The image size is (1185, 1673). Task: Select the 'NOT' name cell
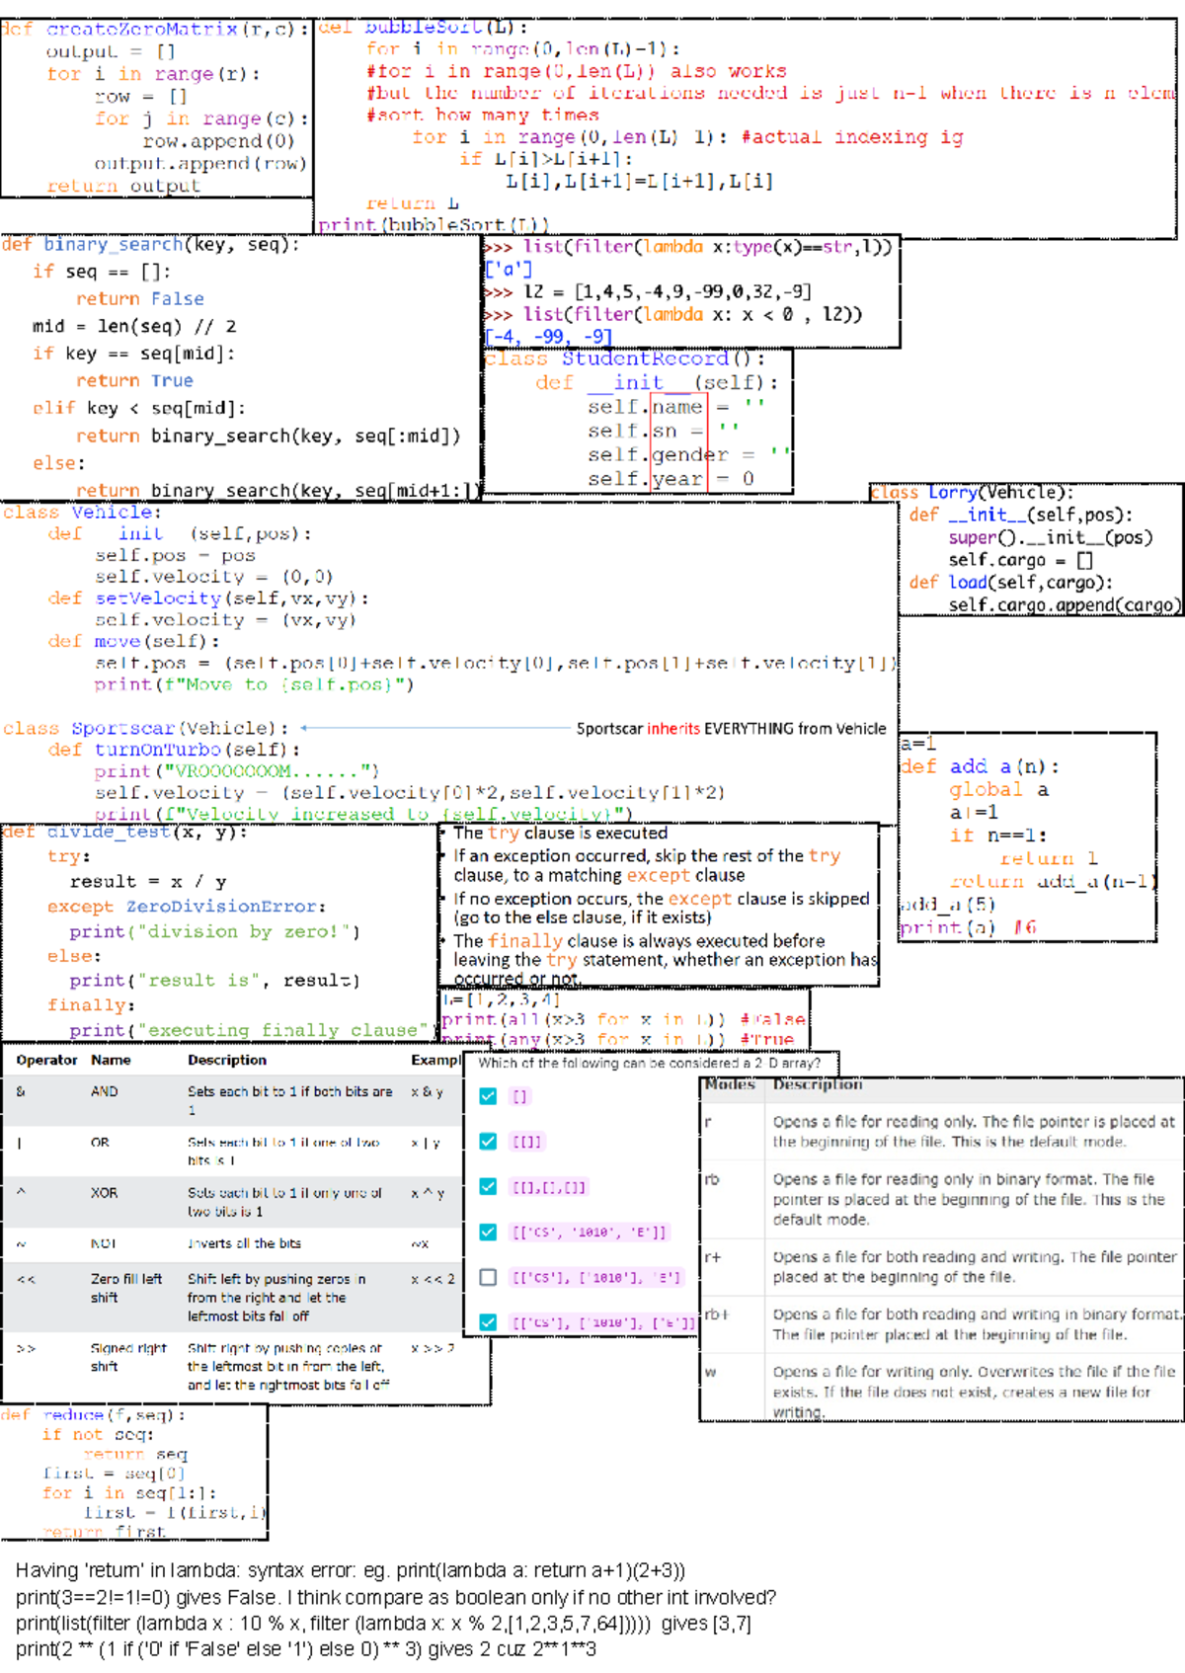(103, 1243)
